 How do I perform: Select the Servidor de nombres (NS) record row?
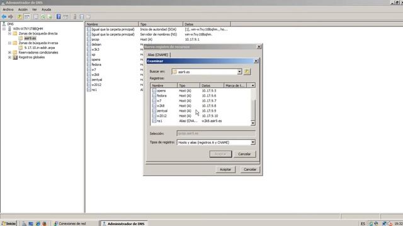[x=158, y=35]
